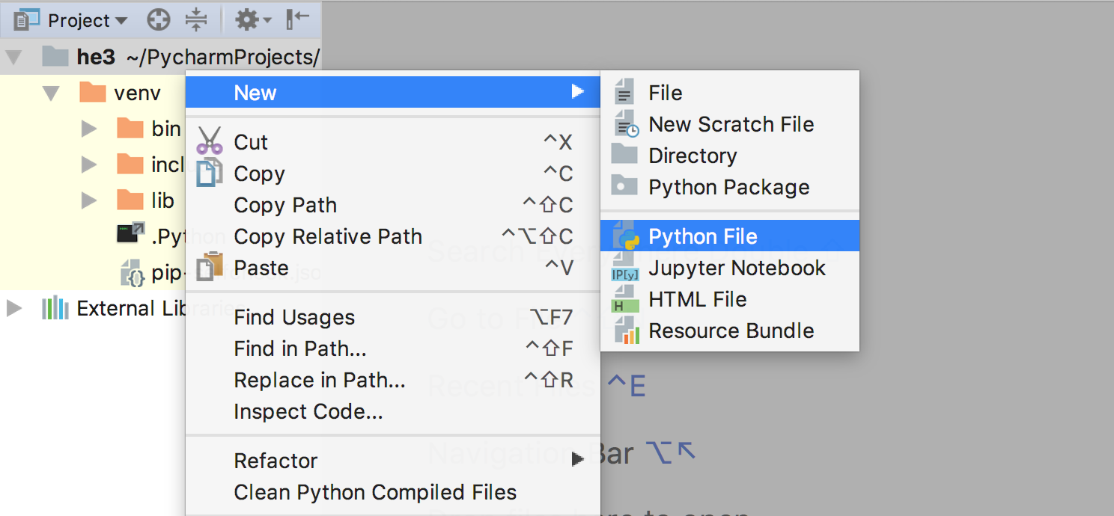Select the bin folder icon

[x=130, y=128]
